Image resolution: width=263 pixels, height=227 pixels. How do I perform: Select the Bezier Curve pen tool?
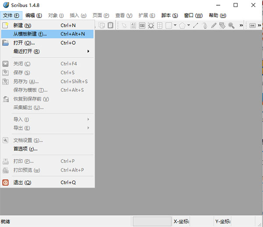[x=205, y=25]
